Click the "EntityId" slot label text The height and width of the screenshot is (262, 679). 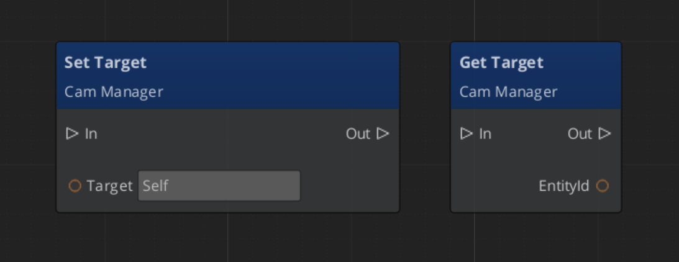coord(563,186)
